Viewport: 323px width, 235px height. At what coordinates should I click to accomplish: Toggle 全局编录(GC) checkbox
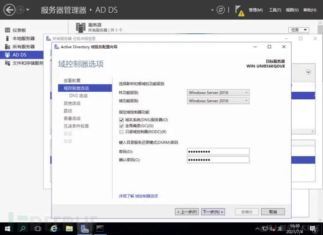pos(121,126)
